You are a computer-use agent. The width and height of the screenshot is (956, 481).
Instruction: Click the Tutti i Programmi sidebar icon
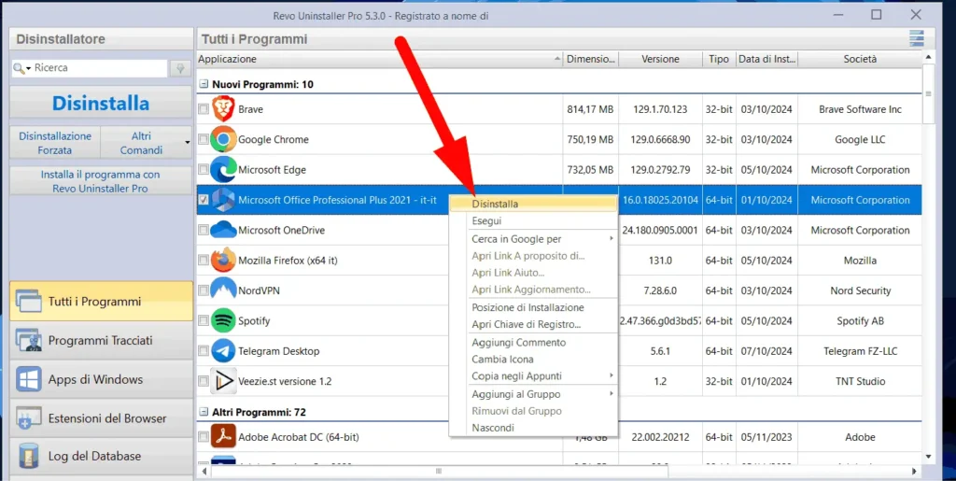coord(28,302)
